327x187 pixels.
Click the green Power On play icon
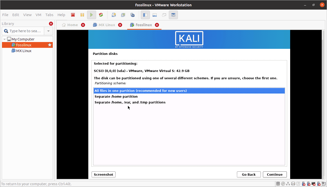click(92, 15)
